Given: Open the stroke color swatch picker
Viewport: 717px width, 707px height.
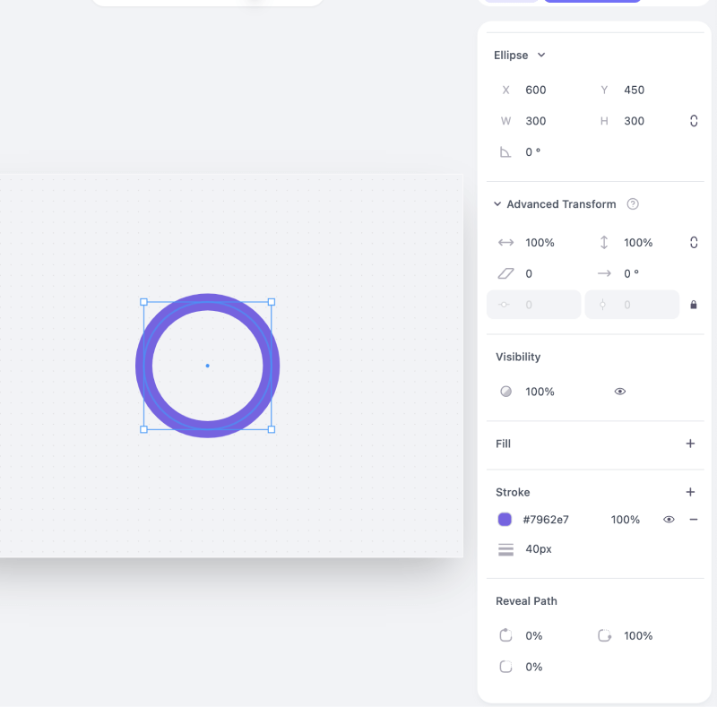Looking at the screenshot, I should (x=505, y=520).
